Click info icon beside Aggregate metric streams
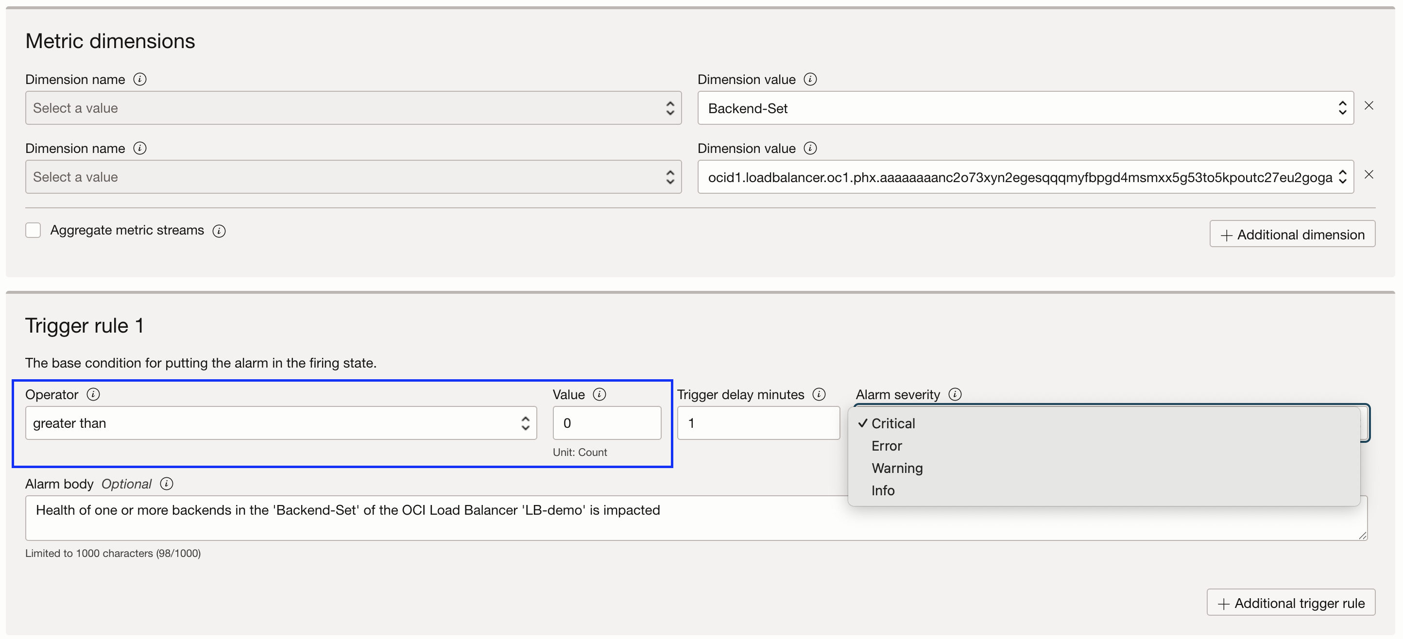Image resolution: width=1403 pixels, height=639 pixels. pyautogui.click(x=219, y=231)
